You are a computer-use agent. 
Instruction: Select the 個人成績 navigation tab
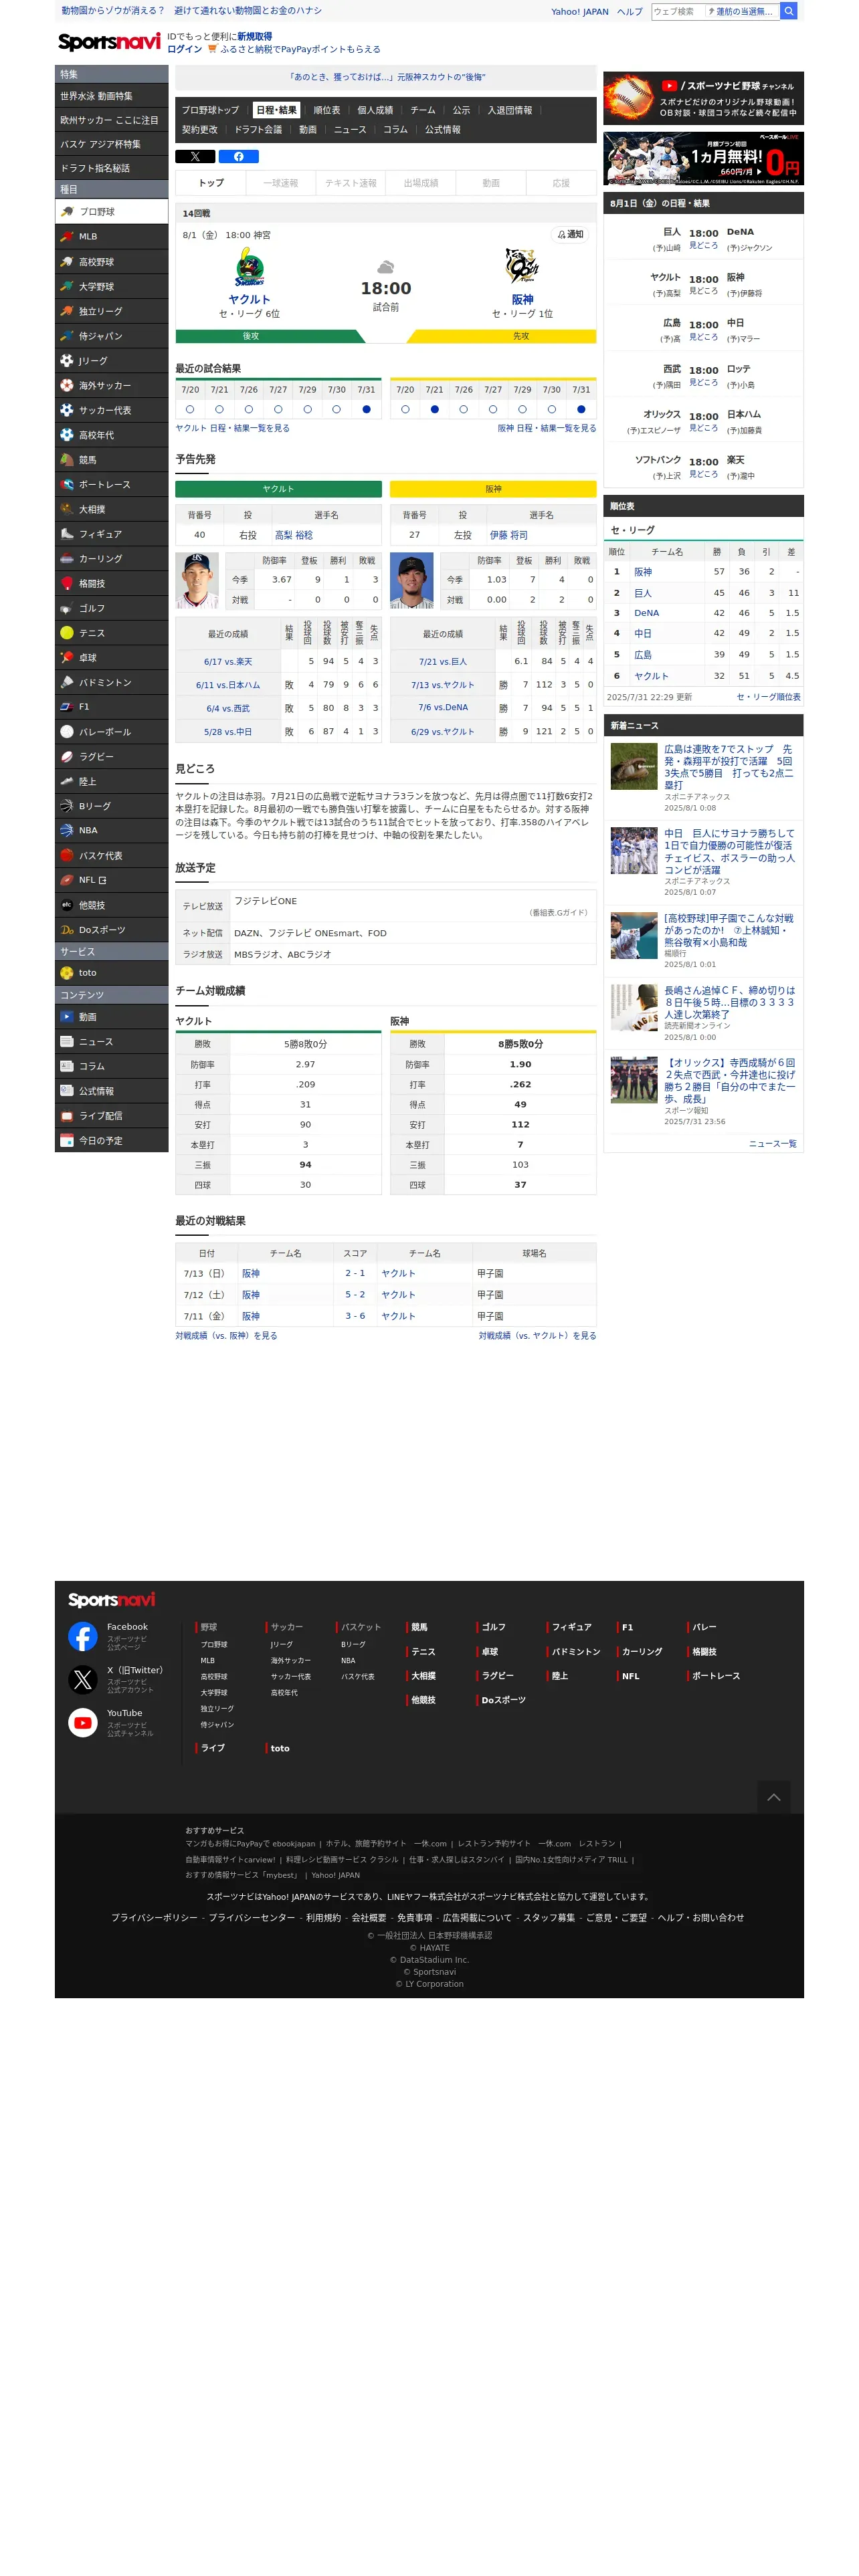(375, 111)
